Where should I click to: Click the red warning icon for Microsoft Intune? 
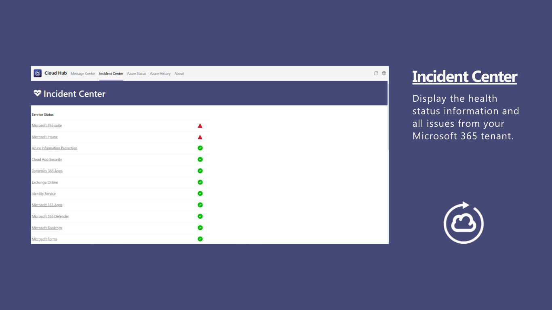[200, 137]
